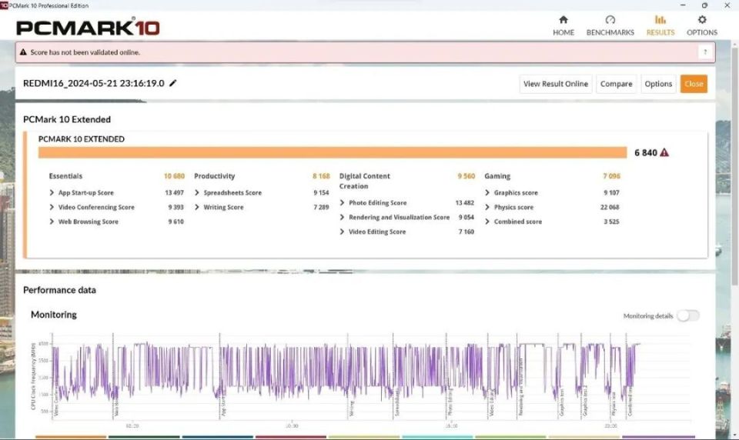Click PCMark app icon in title bar

(x=5, y=5)
